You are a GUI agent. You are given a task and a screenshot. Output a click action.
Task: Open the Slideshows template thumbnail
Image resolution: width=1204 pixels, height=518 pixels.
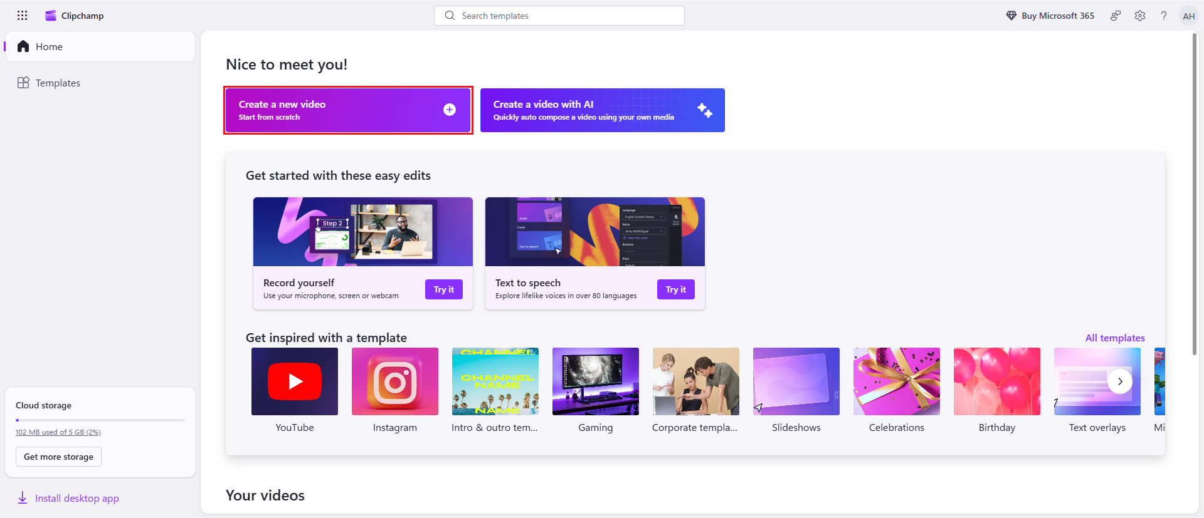[796, 381]
